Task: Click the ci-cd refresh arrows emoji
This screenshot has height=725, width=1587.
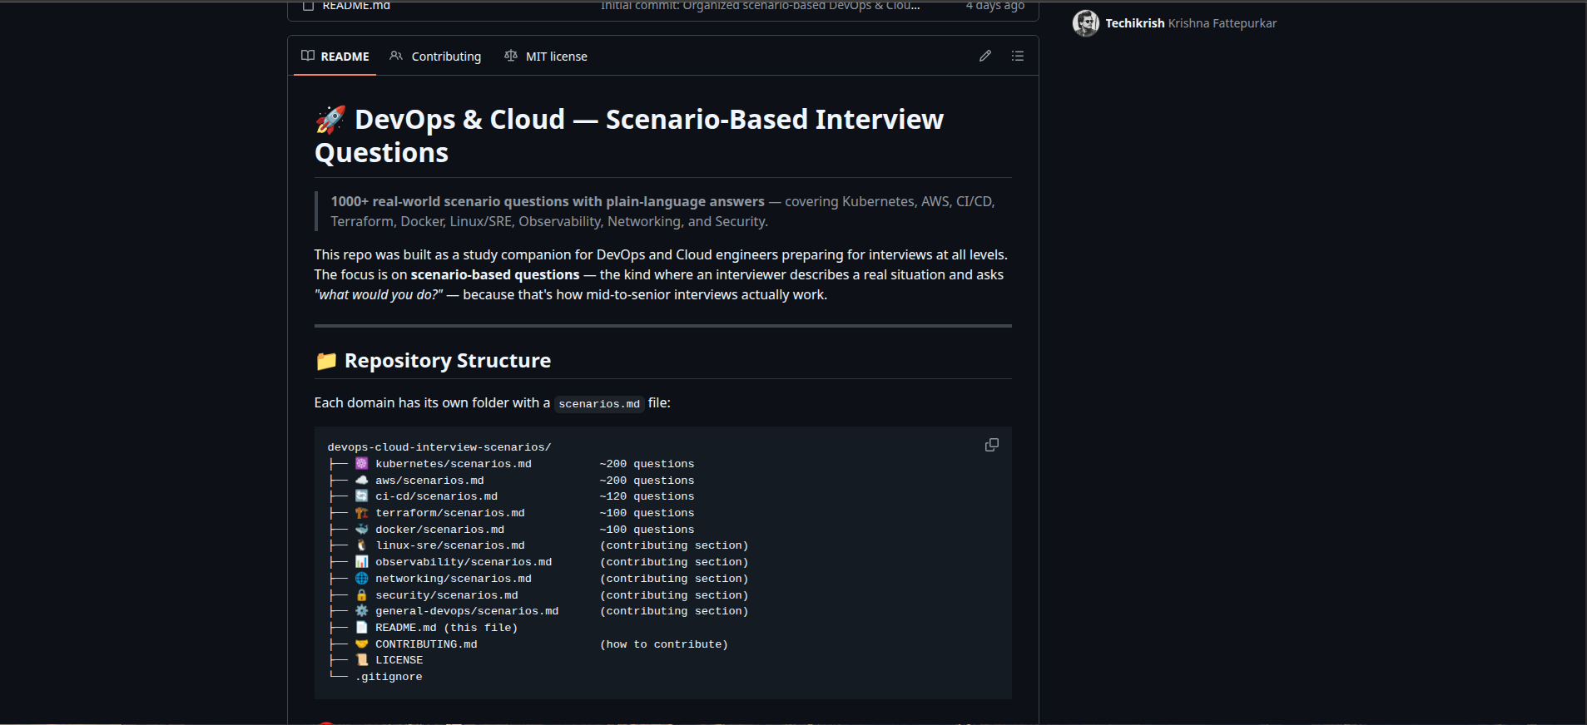Action: point(362,496)
